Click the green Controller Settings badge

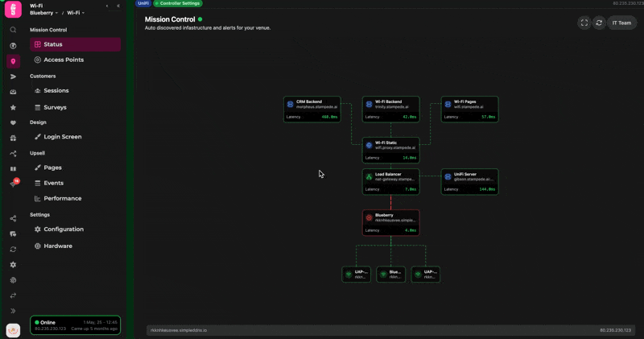(x=178, y=3)
